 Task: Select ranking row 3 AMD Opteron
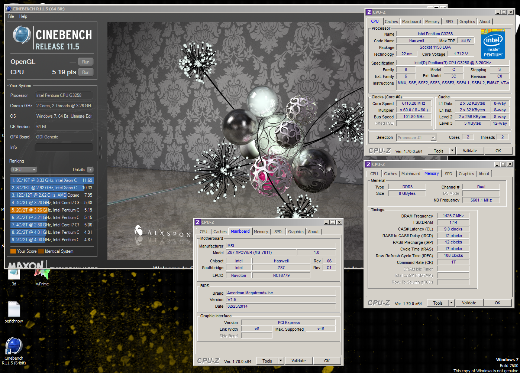coord(52,195)
